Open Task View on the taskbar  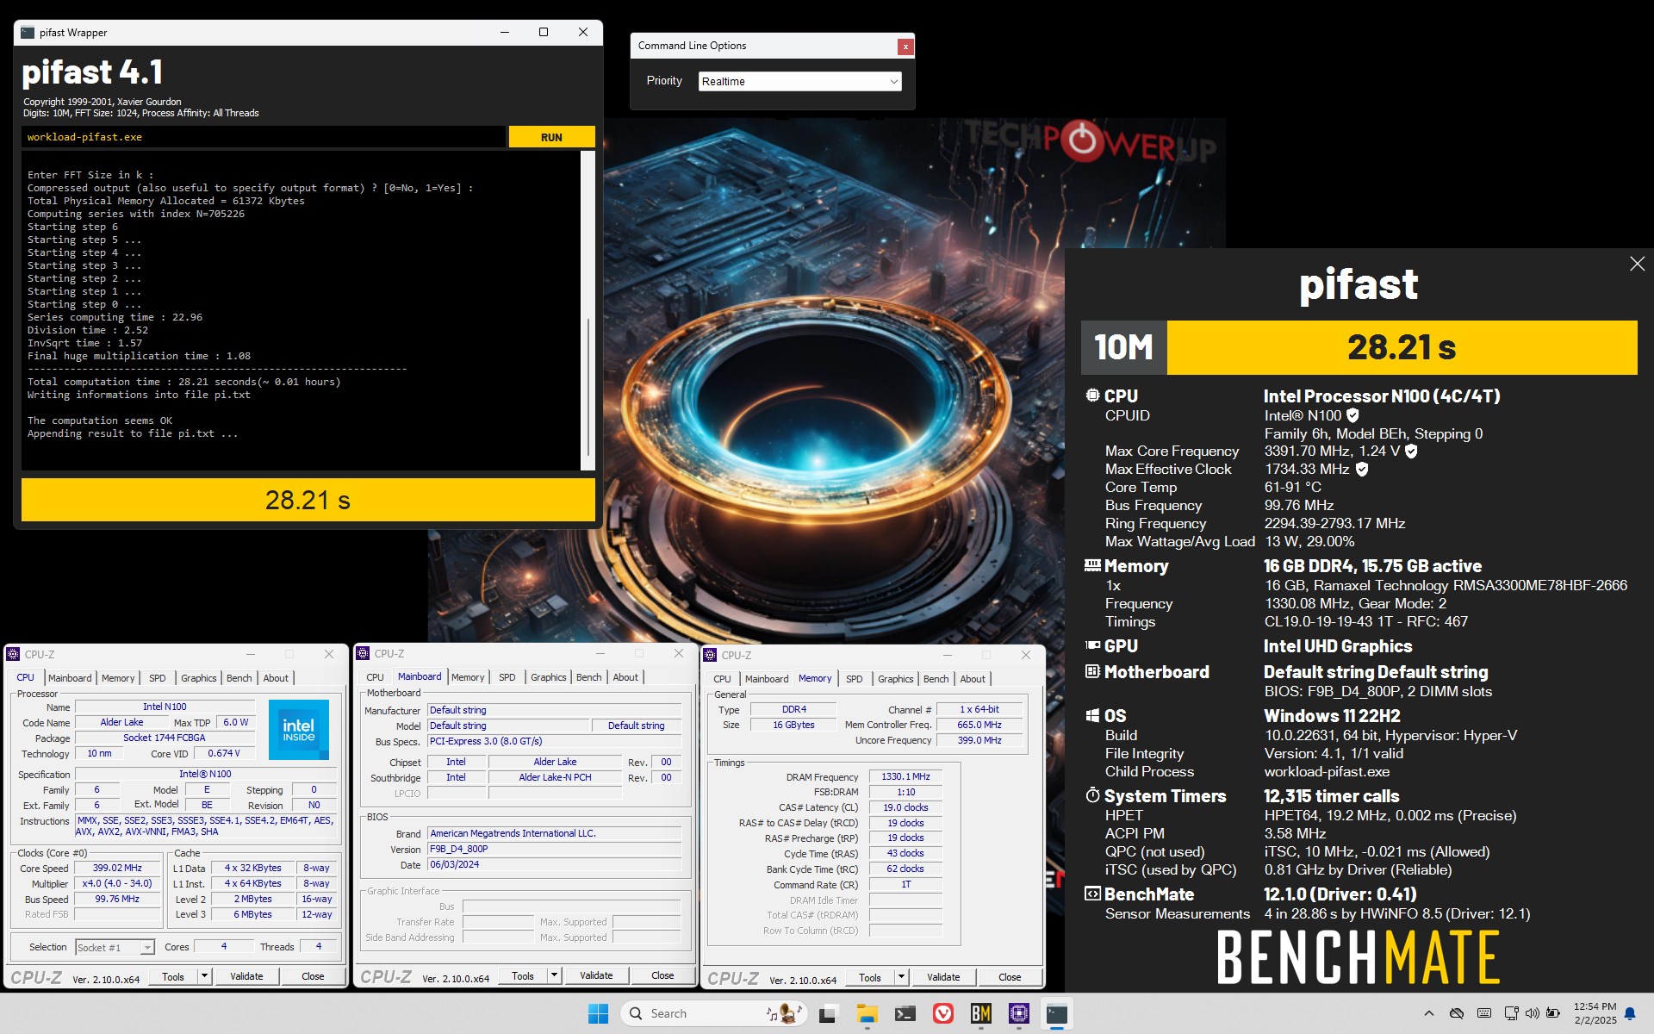(828, 1013)
